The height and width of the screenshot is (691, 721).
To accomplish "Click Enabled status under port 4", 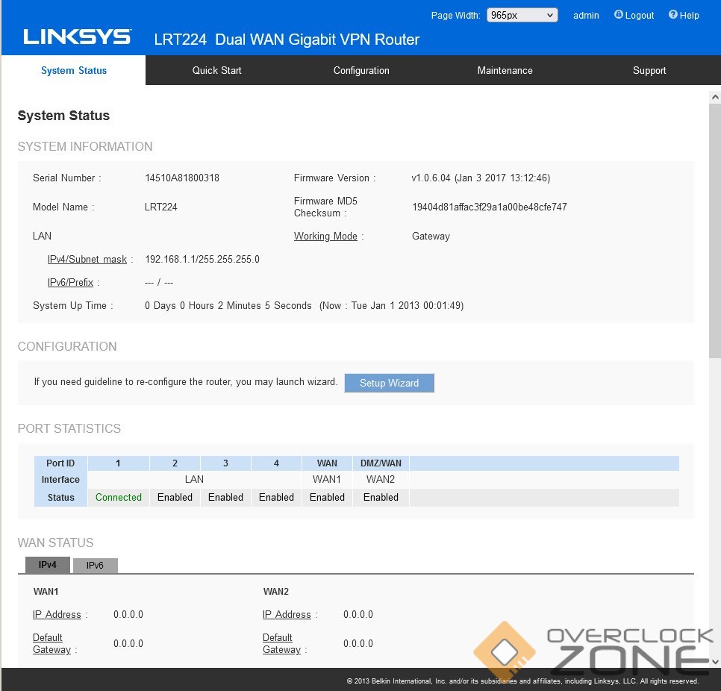I will (x=276, y=497).
